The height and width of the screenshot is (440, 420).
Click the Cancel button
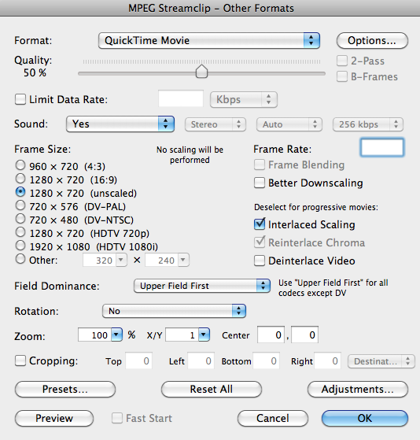(272, 419)
